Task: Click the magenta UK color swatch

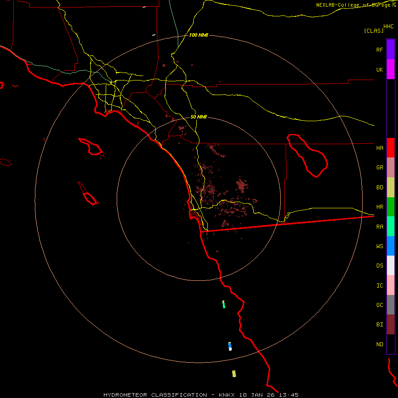Action: click(390, 69)
